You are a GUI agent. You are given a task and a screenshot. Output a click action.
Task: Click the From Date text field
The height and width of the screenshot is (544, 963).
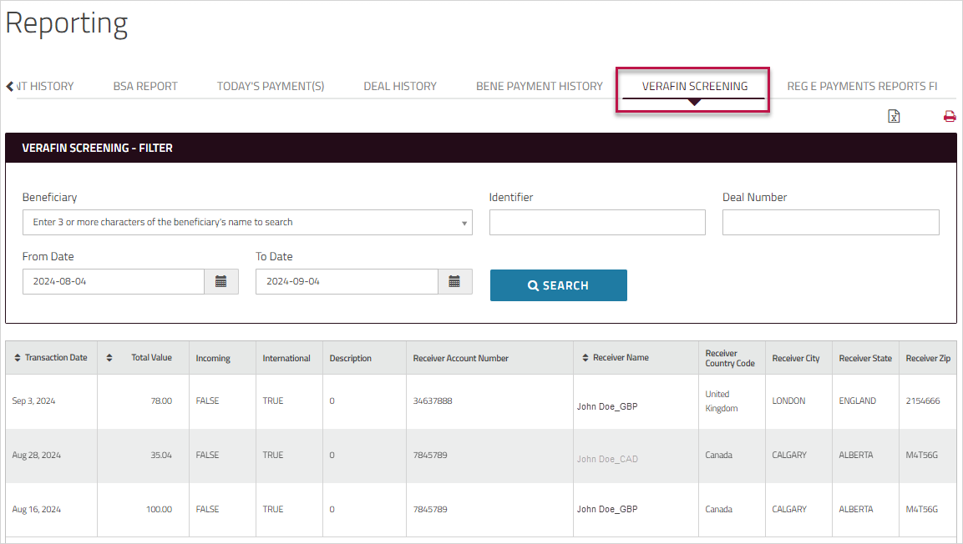[114, 282]
